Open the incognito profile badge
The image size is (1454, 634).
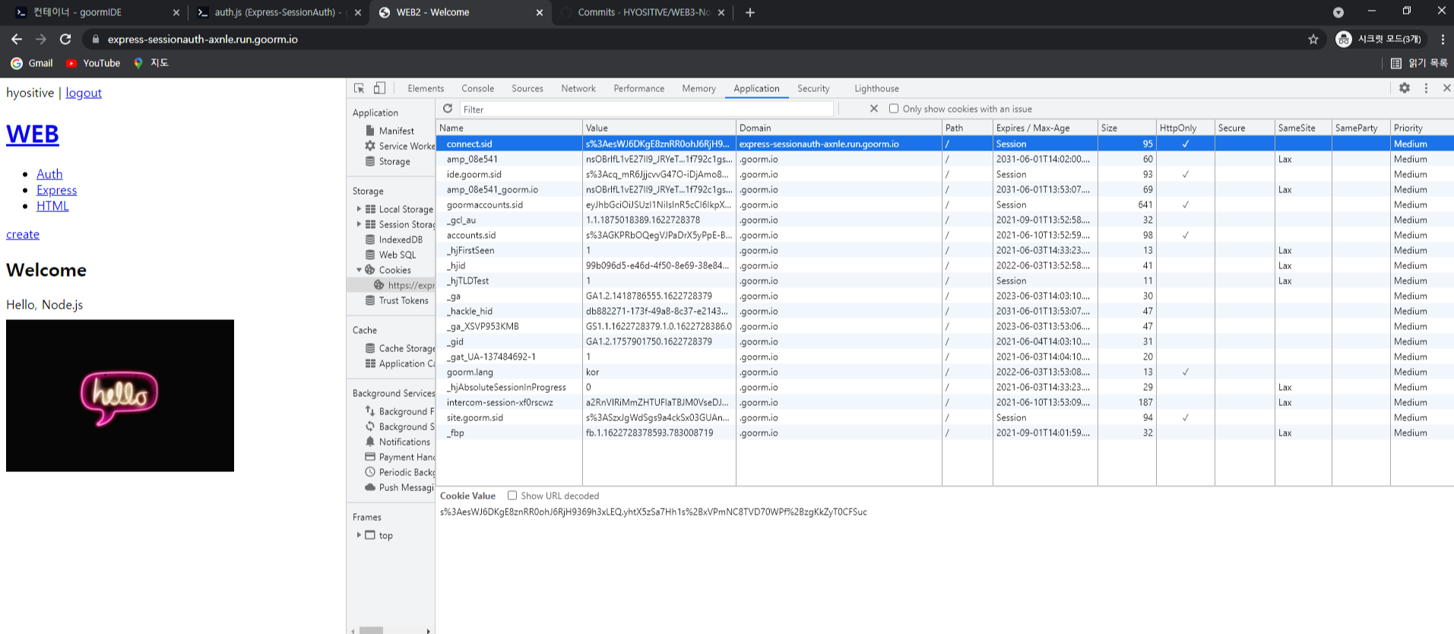[1379, 40]
